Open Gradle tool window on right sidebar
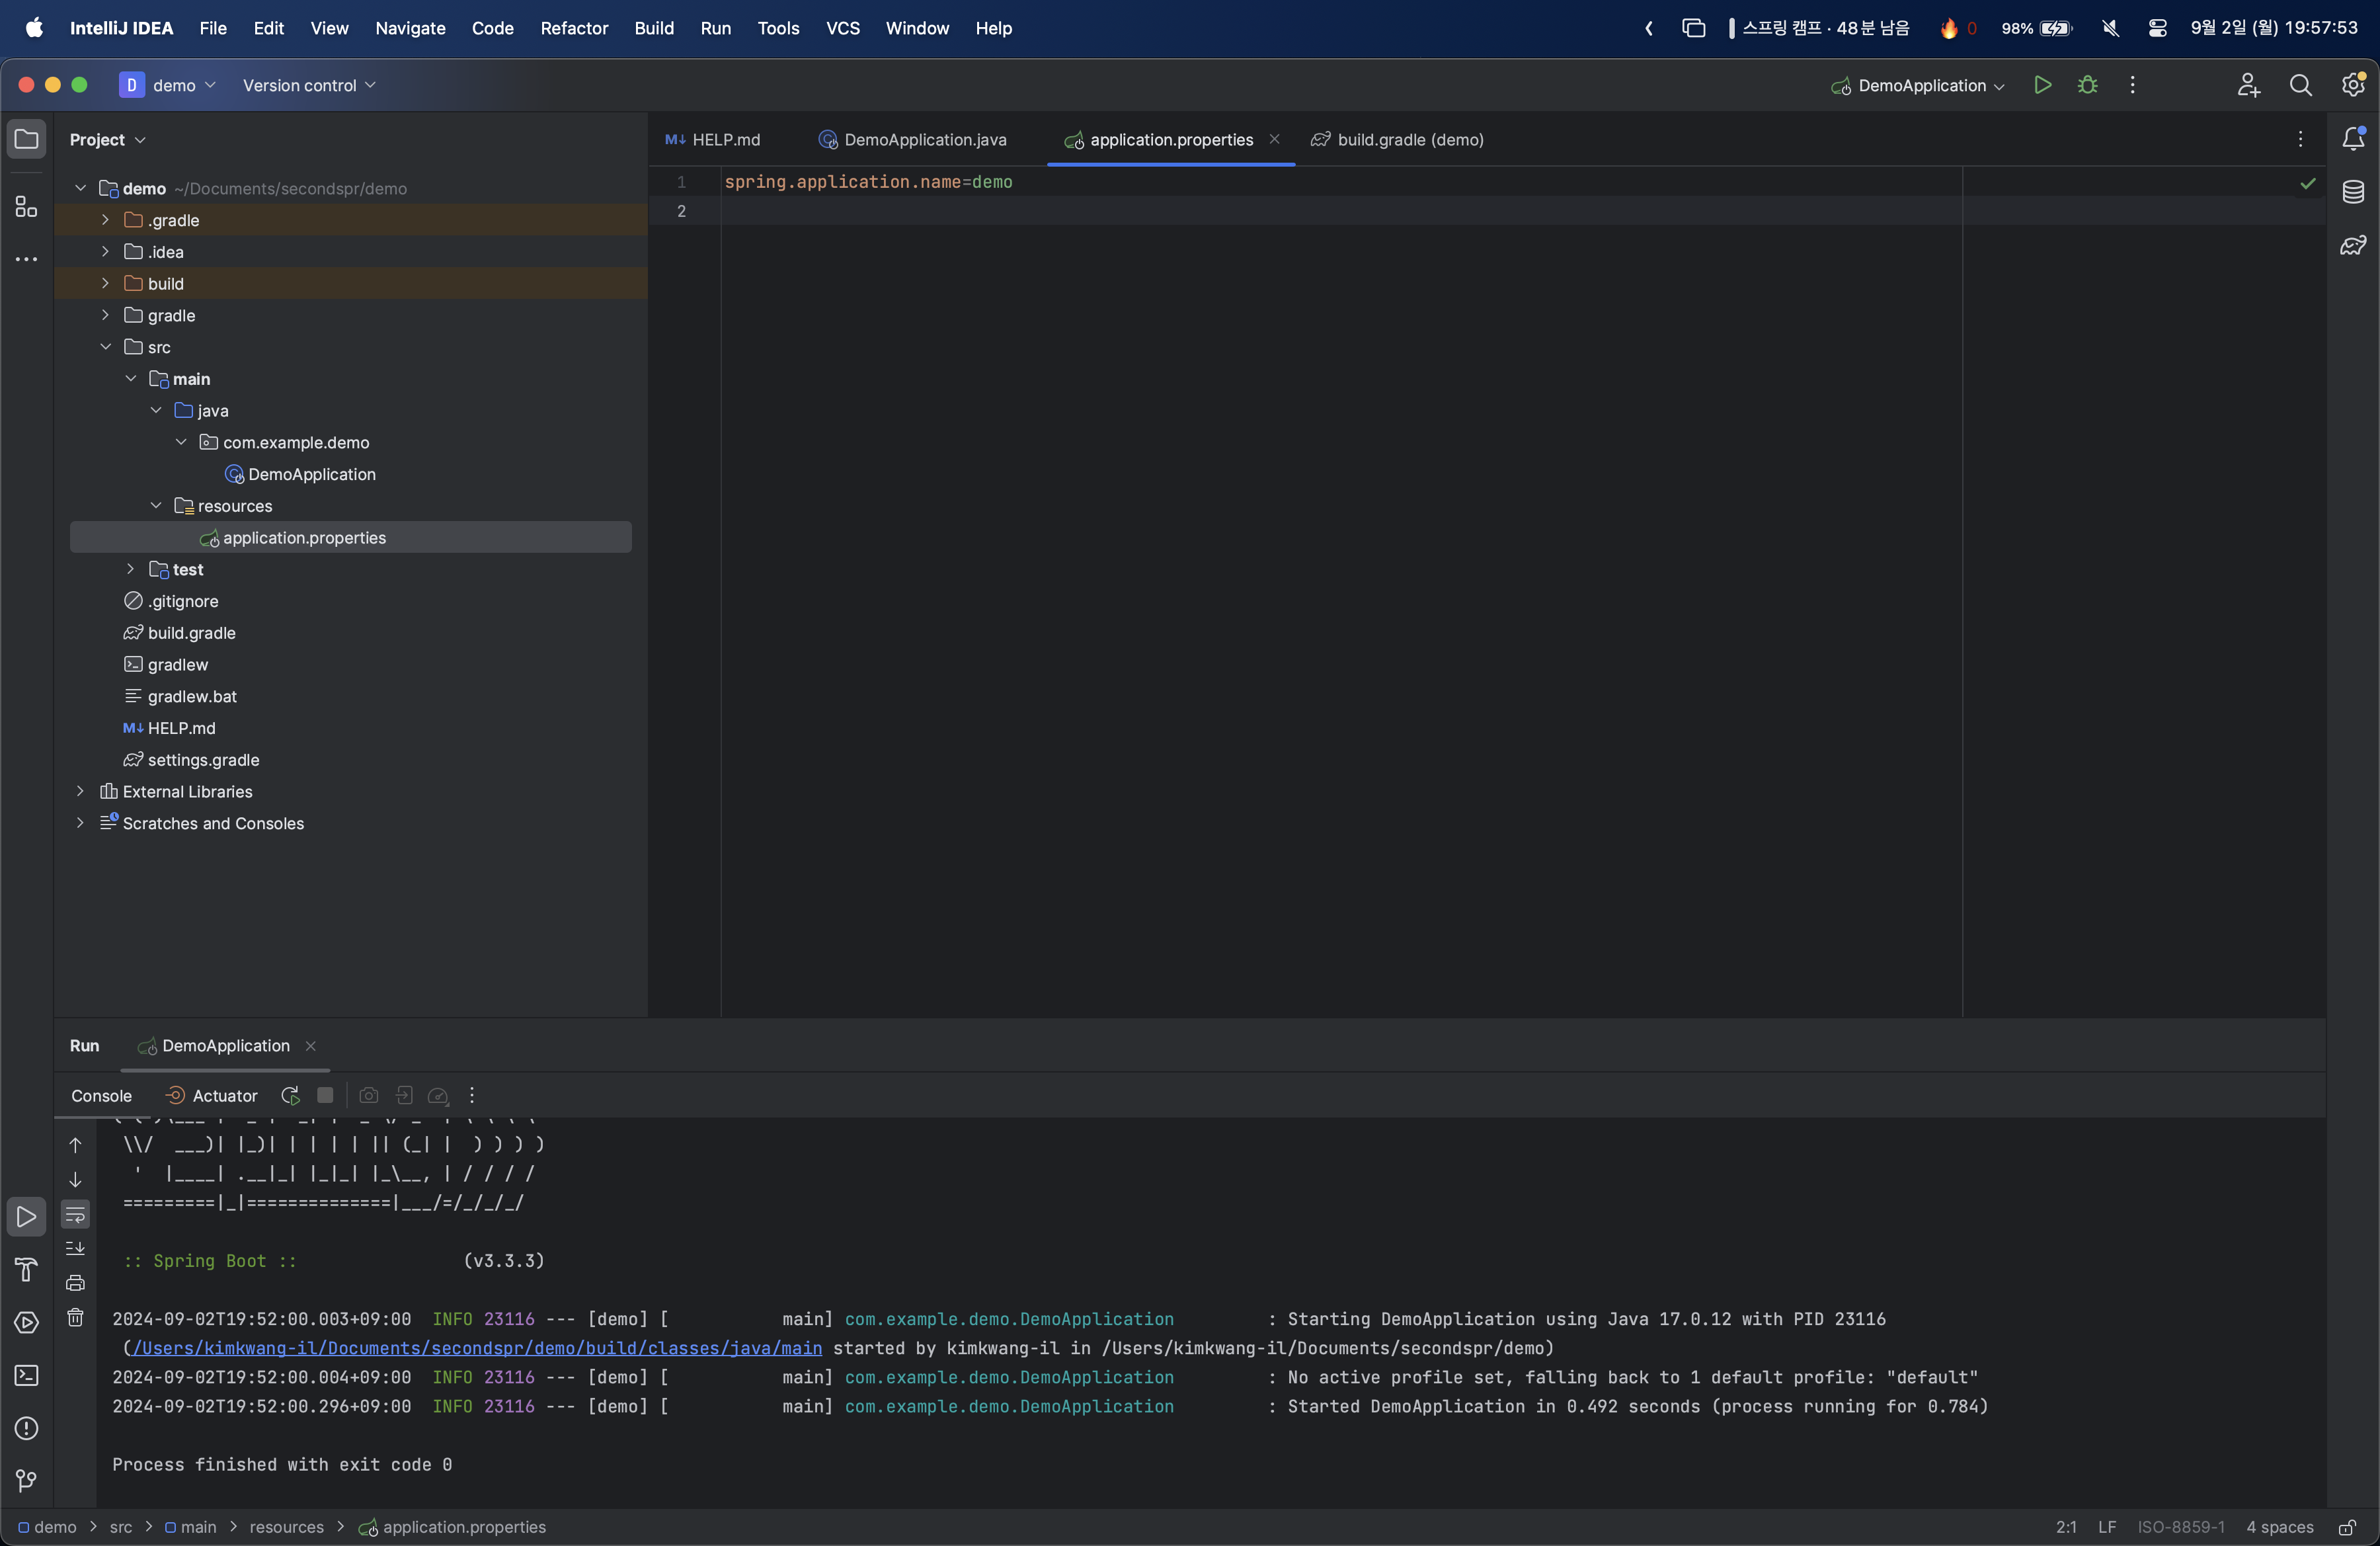Image resolution: width=2380 pixels, height=1546 pixels. pyautogui.click(x=2353, y=245)
